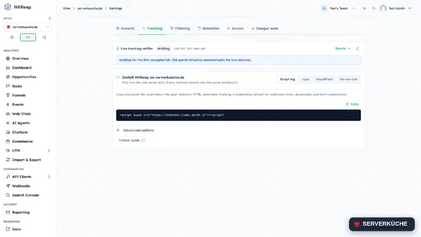Expand Details in live tracking verifier
The height and width of the screenshot is (237, 421).
(x=343, y=49)
